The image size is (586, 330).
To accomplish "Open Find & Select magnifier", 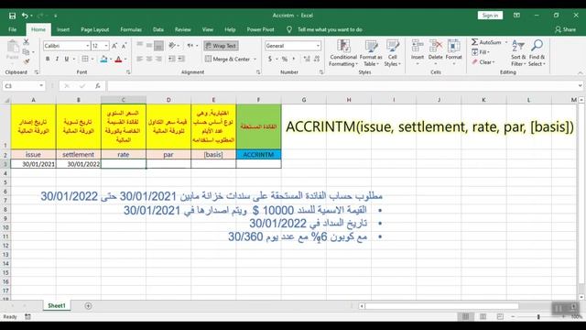I will click(x=537, y=53).
